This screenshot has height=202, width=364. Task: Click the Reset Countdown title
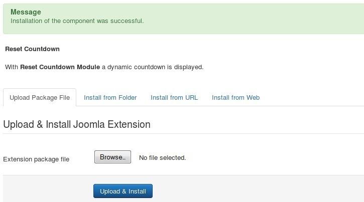(32, 49)
